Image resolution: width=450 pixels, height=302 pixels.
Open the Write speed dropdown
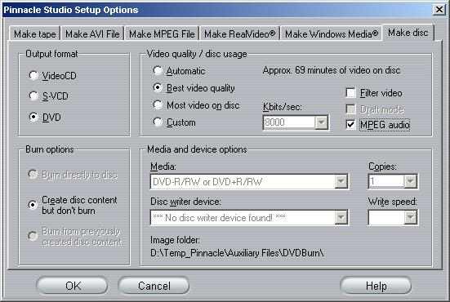tap(411, 217)
